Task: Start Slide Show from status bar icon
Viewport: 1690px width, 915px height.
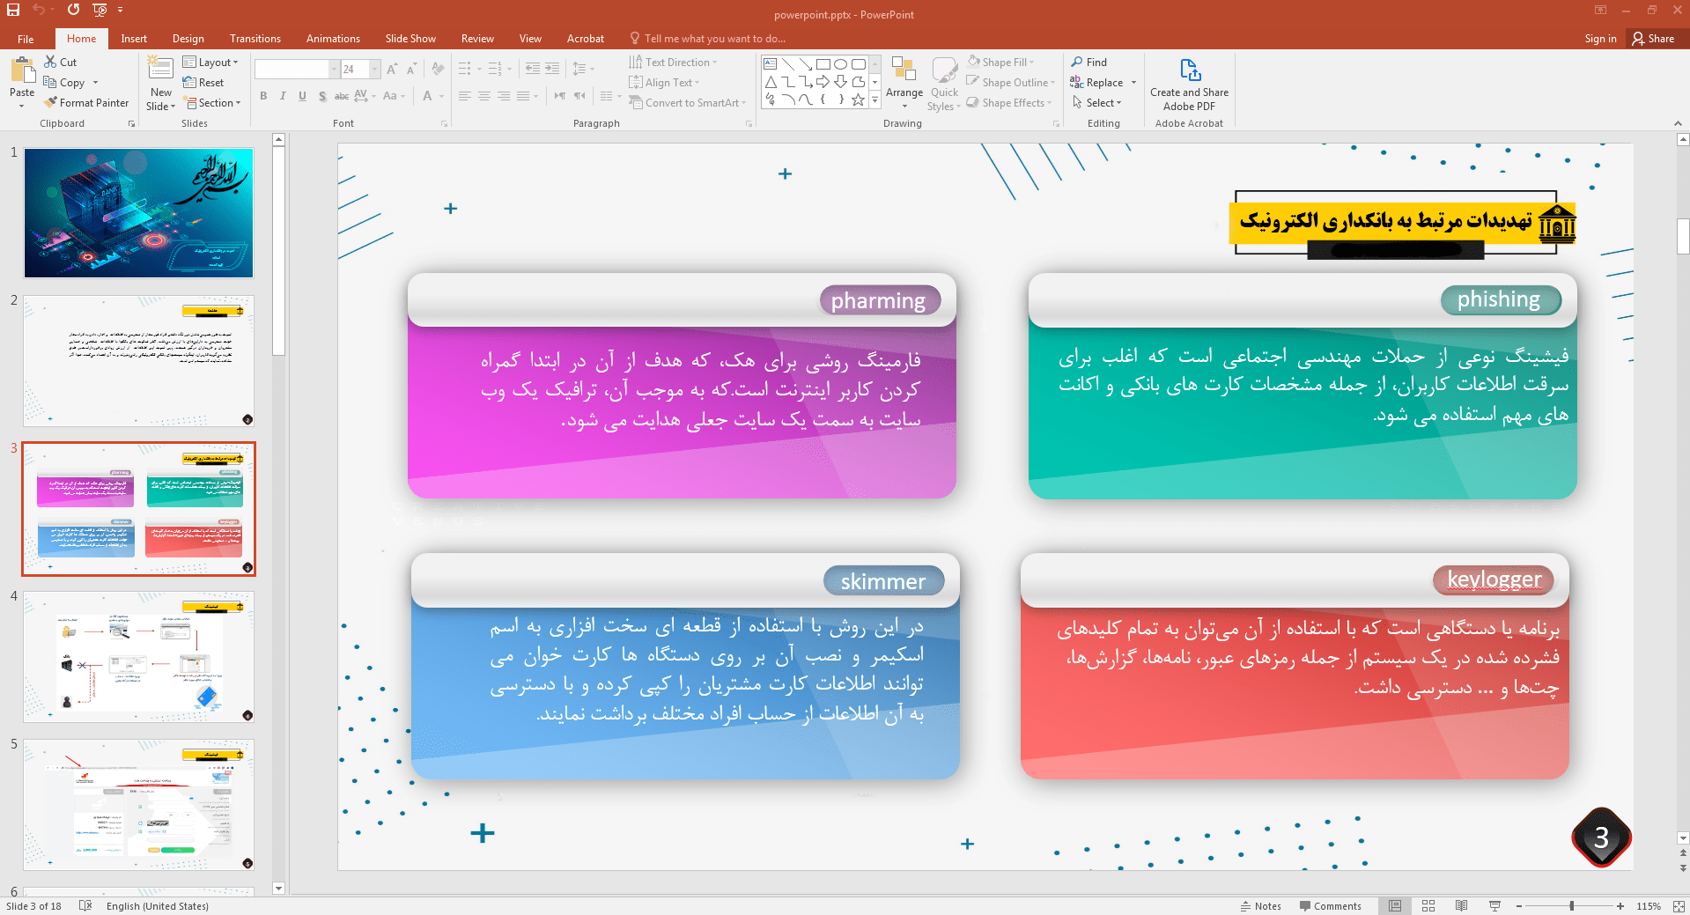Action: [1494, 906]
